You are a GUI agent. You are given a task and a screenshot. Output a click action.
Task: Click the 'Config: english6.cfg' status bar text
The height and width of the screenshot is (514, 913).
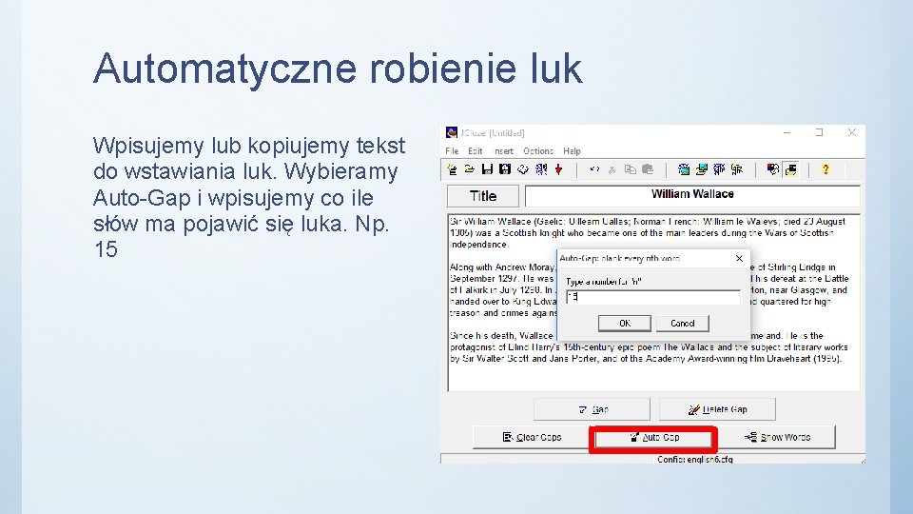click(694, 459)
